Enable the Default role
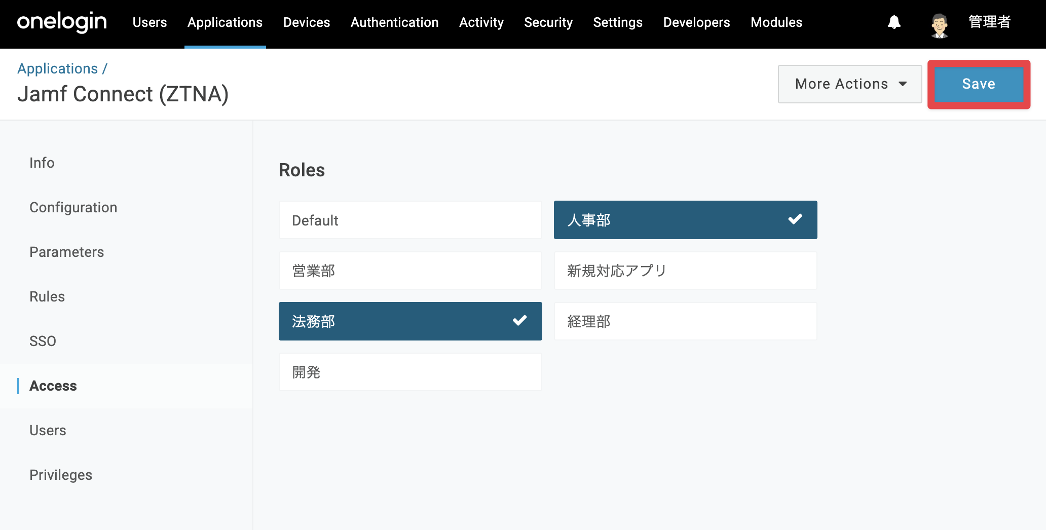The height and width of the screenshot is (530, 1046). click(410, 220)
